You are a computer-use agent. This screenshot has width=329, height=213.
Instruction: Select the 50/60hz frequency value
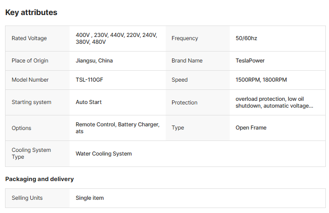[x=246, y=38]
